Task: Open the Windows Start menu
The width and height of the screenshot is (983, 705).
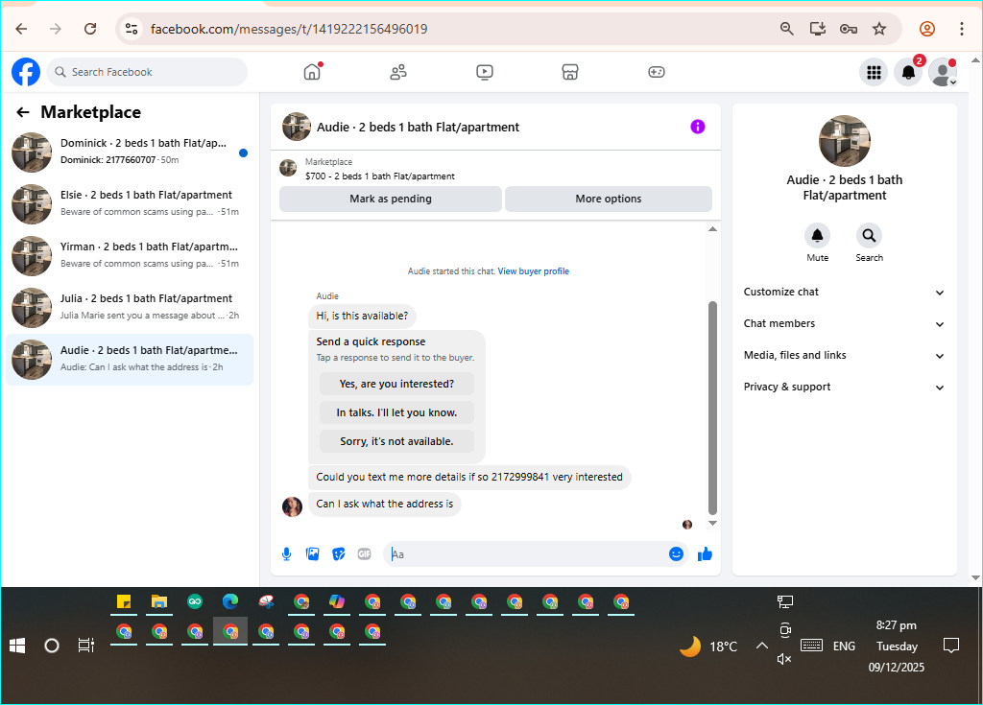Action: (17, 646)
